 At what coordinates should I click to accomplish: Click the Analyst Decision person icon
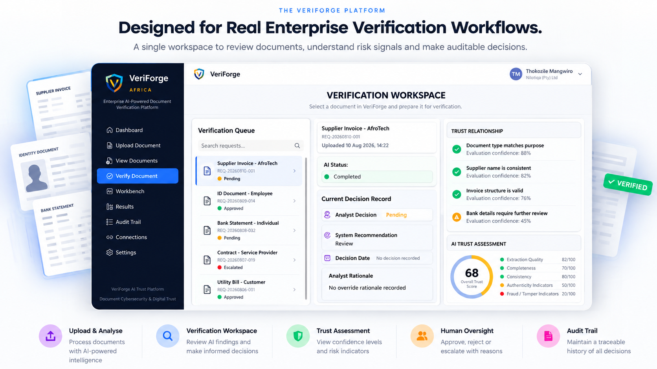[x=327, y=215]
